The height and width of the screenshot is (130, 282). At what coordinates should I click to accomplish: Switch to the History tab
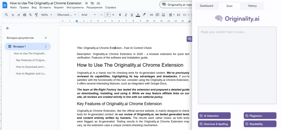[252, 6]
